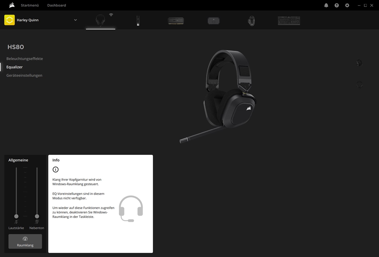This screenshot has width=379, height=257.
Task: Toggle the mute icon under Lautstärke
Action: coord(16,221)
